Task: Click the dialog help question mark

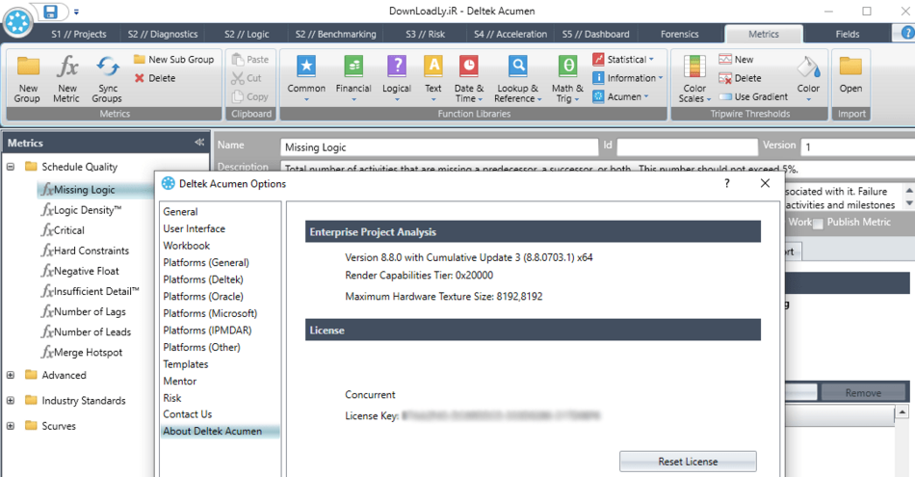Action: coord(726,183)
